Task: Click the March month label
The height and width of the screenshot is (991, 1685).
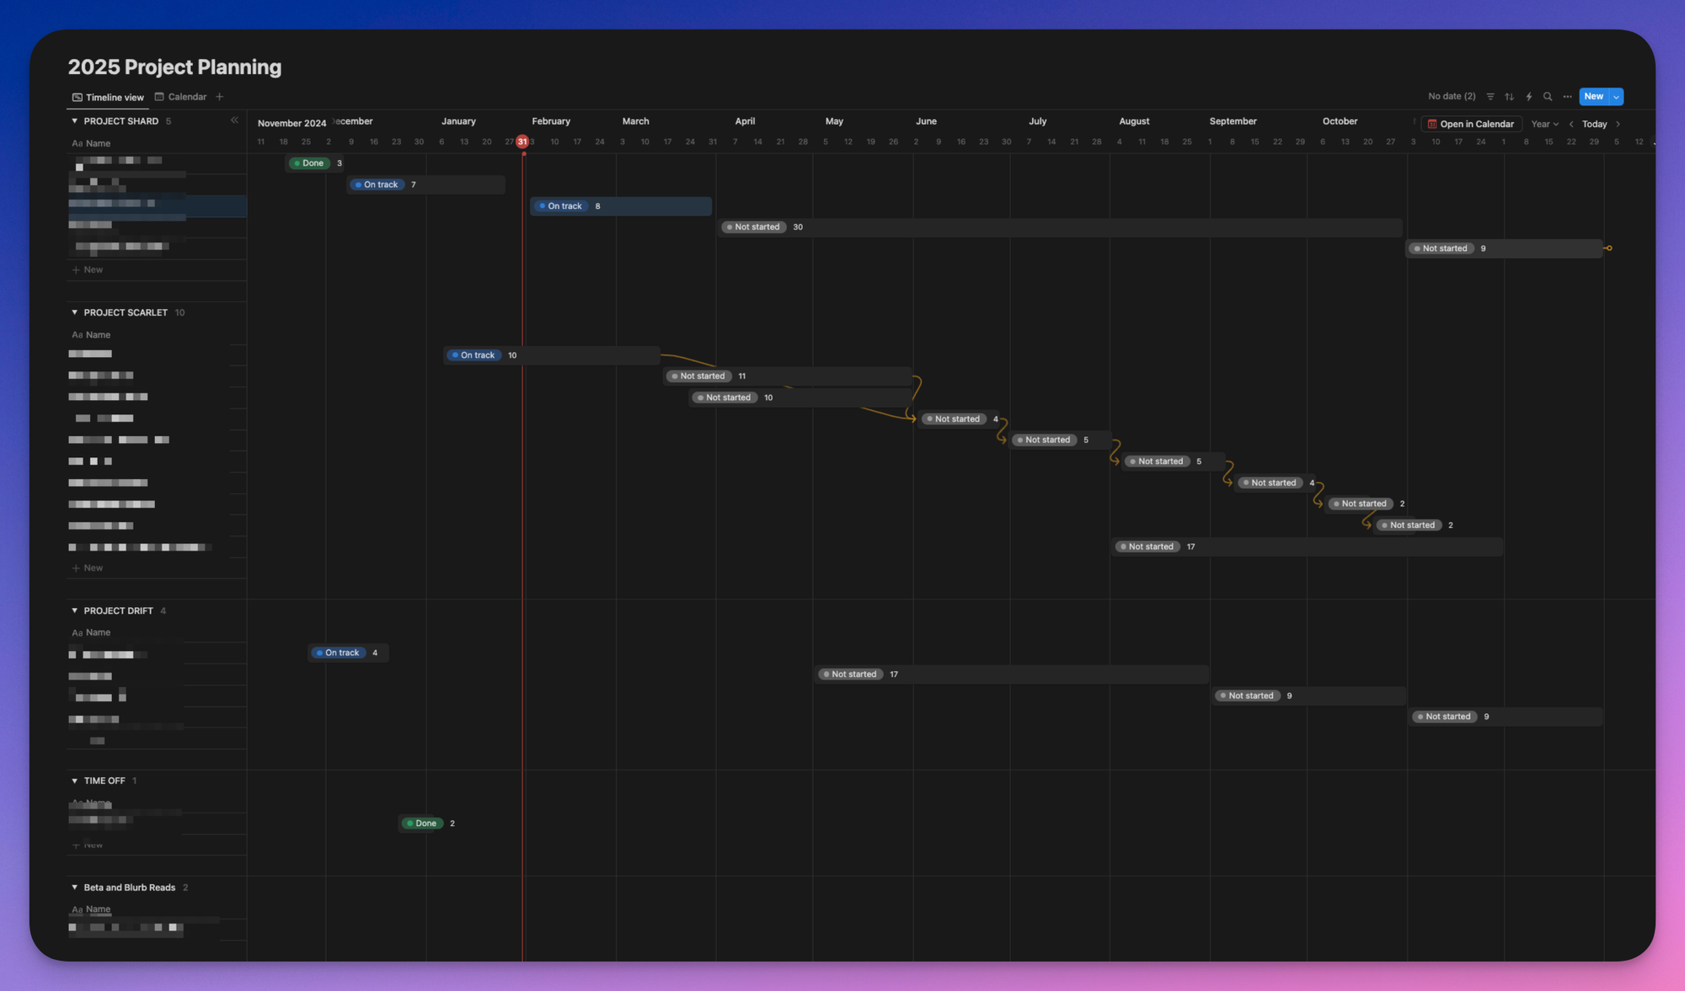Action: pyautogui.click(x=635, y=121)
